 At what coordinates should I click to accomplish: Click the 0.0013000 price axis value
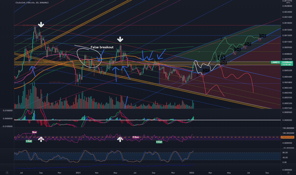pos(287,35)
